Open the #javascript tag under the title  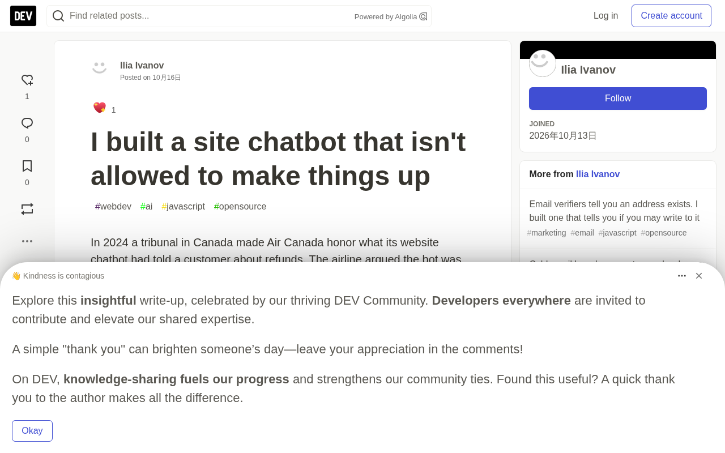[x=183, y=207]
